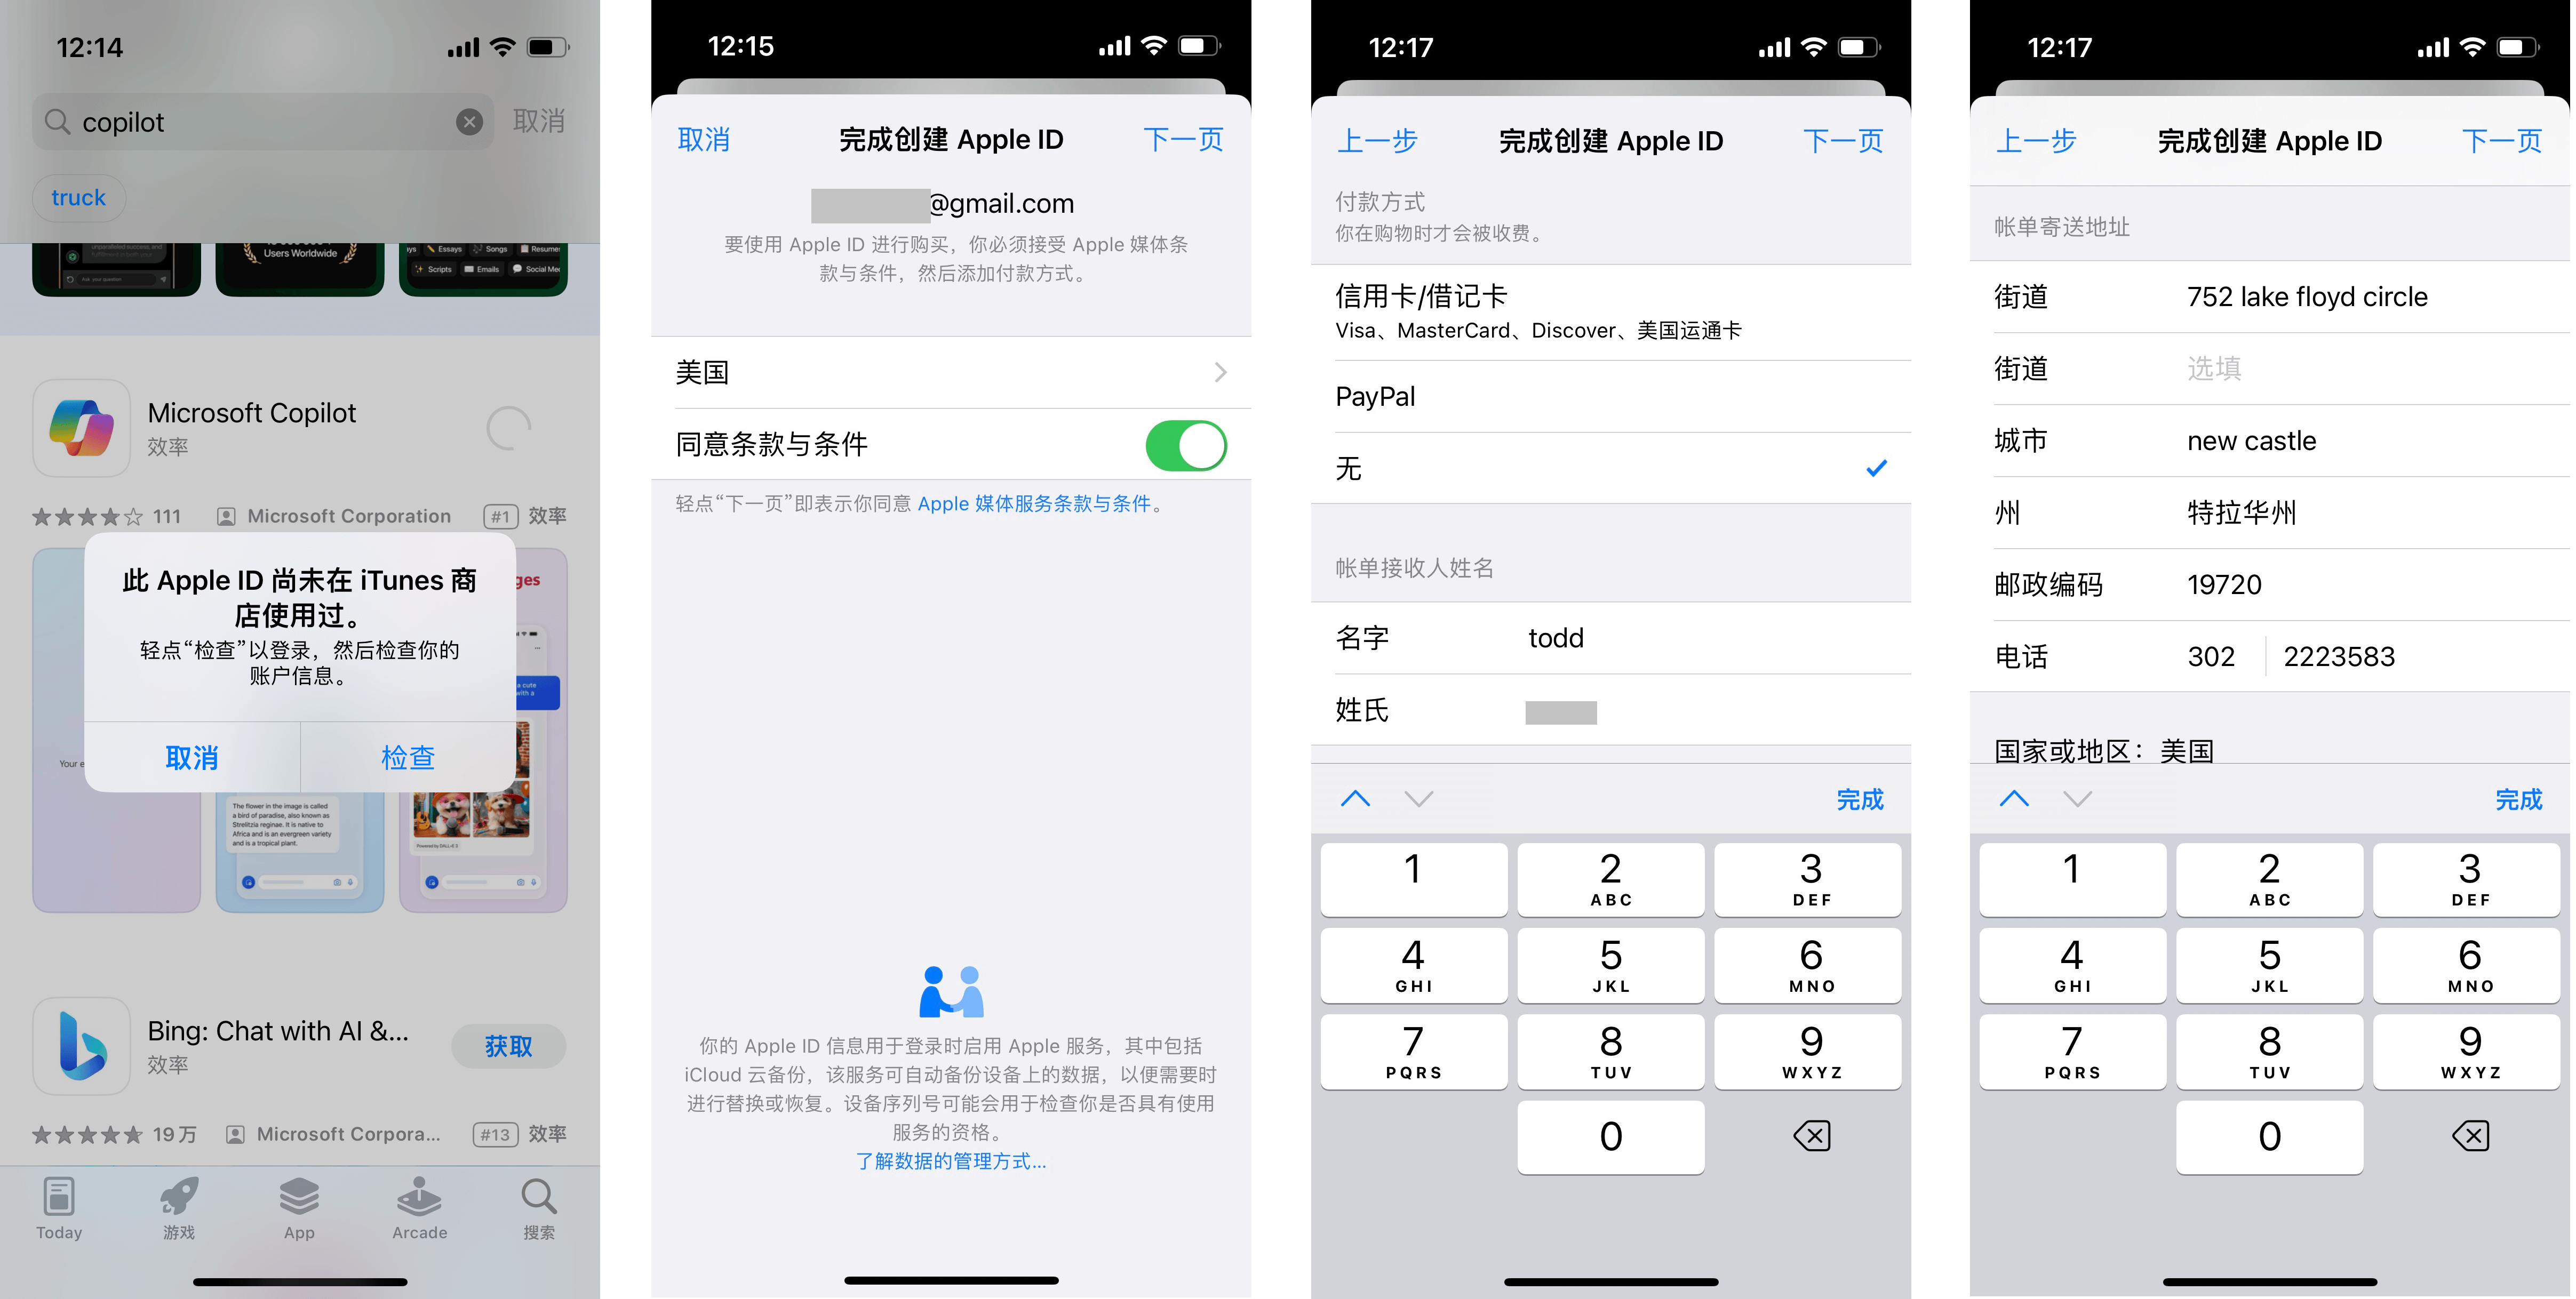Image resolution: width=2576 pixels, height=1299 pixels.
Task: Tap 检查 to review account information
Action: click(411, 757)
